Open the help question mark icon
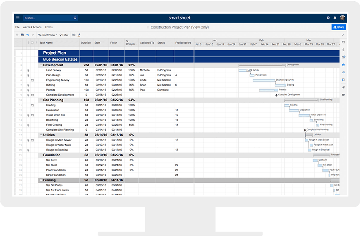Screen dimensions: 361x237 click(328, 18)
